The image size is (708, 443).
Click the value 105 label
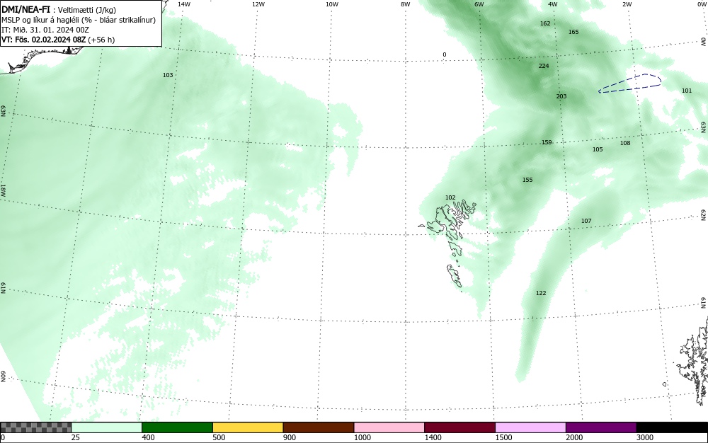coord(598,149)
